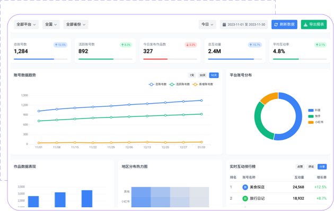The image size is (334, 211).
Task: Click the 12/06 label on the x-axis
Action: click(x=129, y=147)
